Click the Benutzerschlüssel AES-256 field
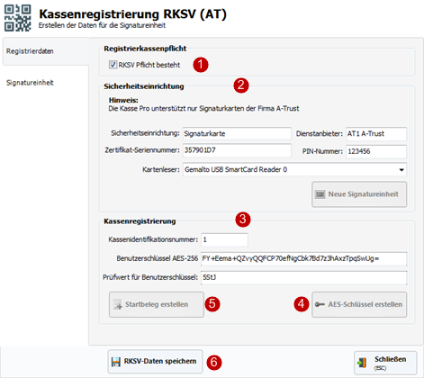 [x=304, y=258]
